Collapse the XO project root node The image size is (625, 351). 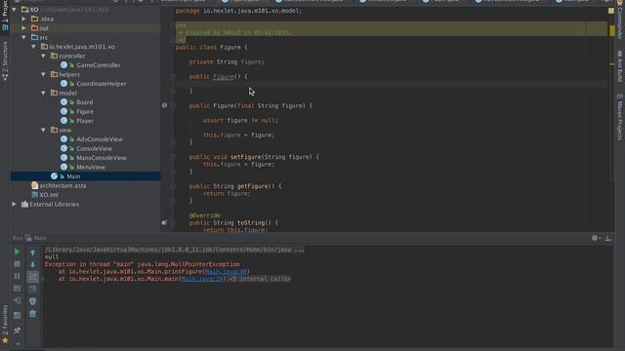(x=15, y=10)
